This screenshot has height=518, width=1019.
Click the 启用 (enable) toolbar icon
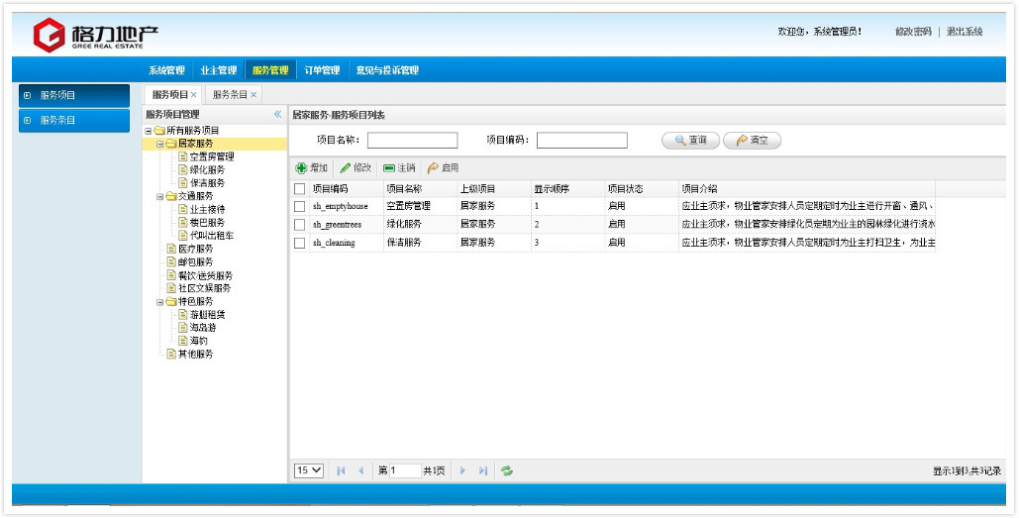pos(433,168)
